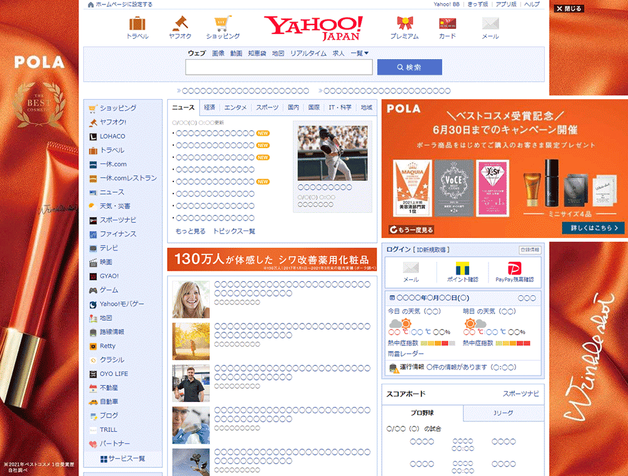Click the ID新規取得 link

click(x=432, y=250)
